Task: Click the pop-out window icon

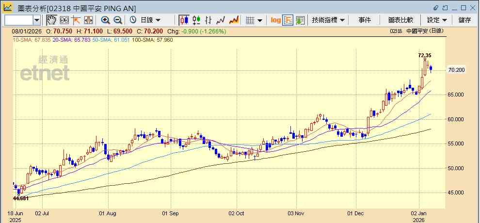Action: pos(446,7)
